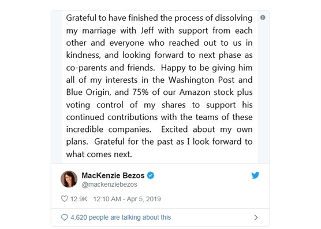Click 'co-parents and friends' phrase in statement

(x=110, y=68)
